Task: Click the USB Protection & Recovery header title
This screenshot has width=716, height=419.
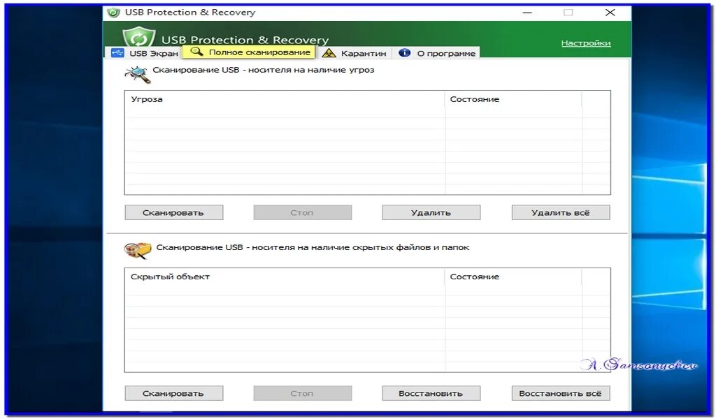Action: (245, 40)
